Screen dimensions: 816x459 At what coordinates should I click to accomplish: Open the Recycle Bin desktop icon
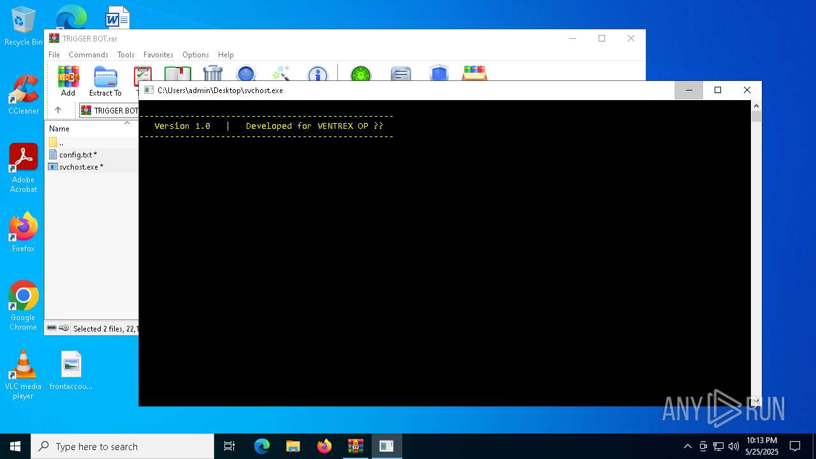(23, 27)
